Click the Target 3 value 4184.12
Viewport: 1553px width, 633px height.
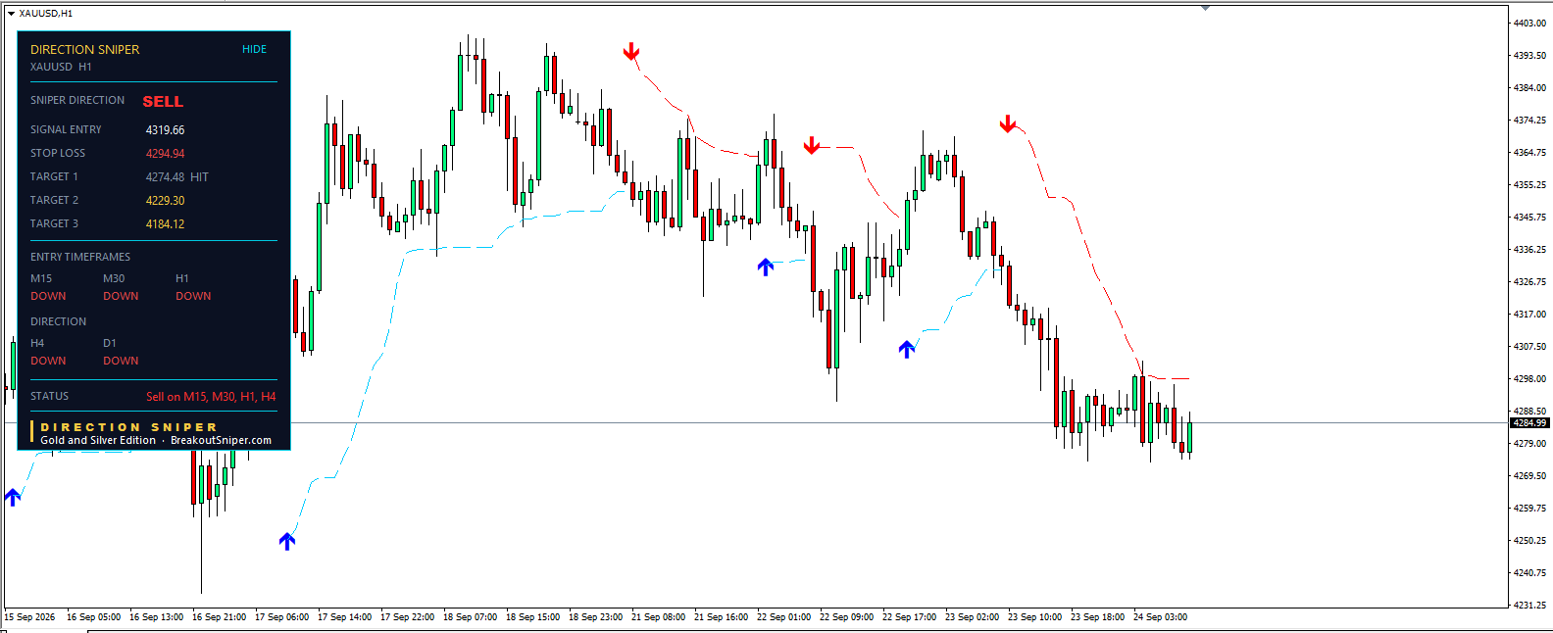(x=165, y=224)
